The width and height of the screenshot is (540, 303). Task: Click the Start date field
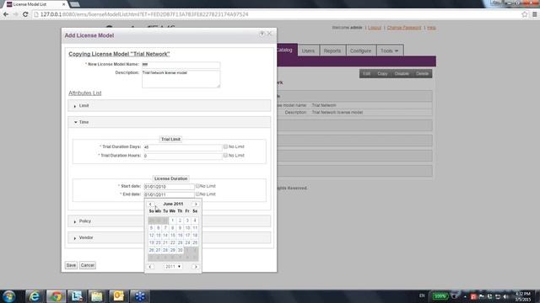coord(169,186)
